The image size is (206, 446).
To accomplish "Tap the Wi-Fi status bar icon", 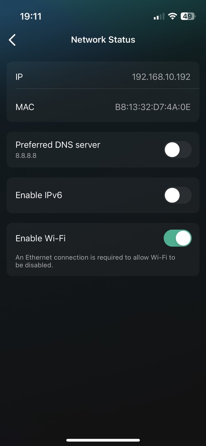I will pos(173,17).
